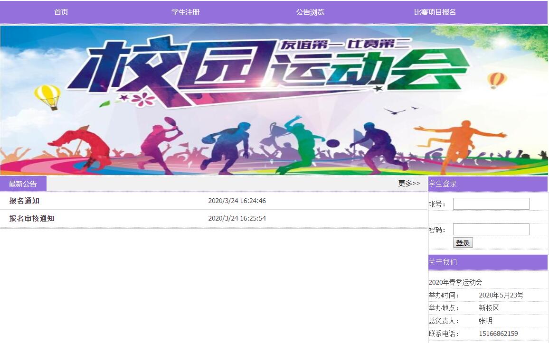Click the 举办地点： label
549x343 pixels.
[444, 308]
